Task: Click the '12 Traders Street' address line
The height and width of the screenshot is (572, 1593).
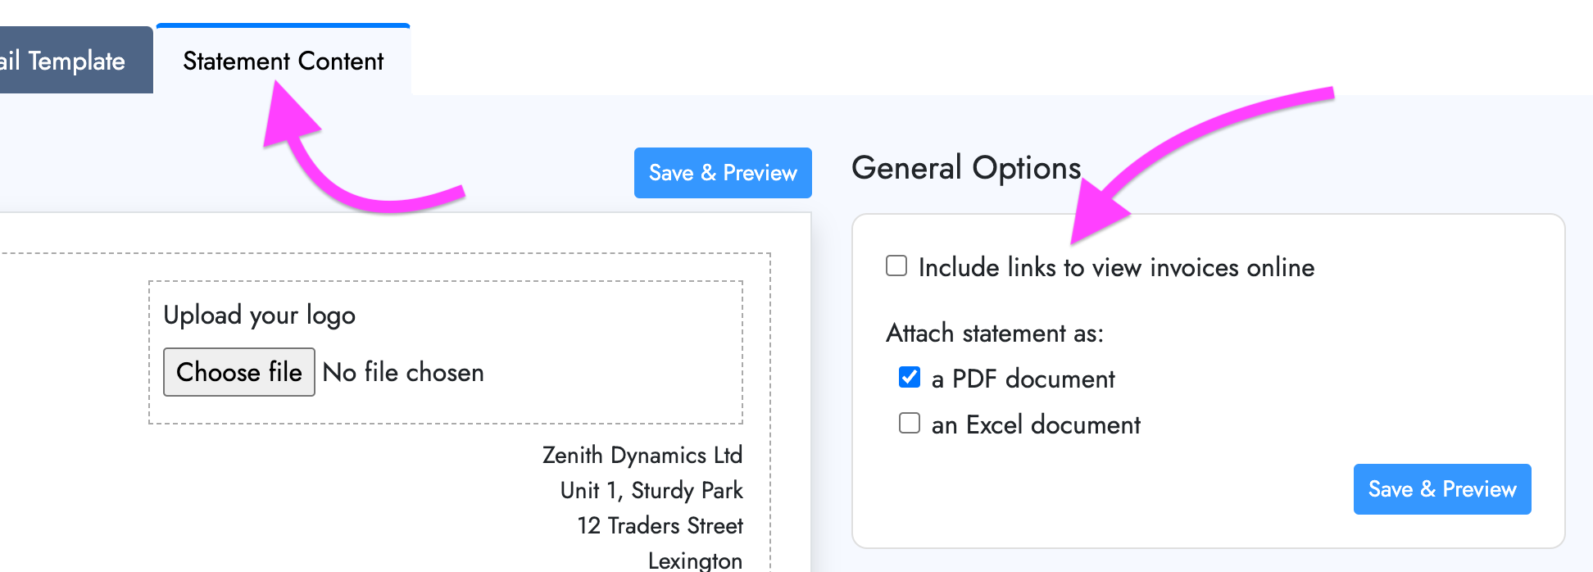Action: pyautogui.click(x=660, y=525)
